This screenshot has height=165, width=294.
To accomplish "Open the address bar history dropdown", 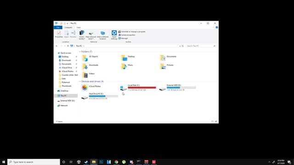I will pos(180,46).
